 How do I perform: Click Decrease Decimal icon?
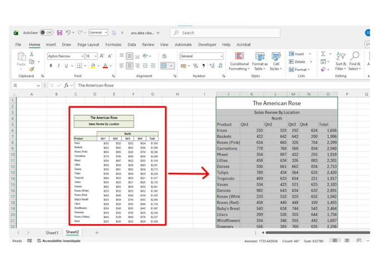(220, 66)
